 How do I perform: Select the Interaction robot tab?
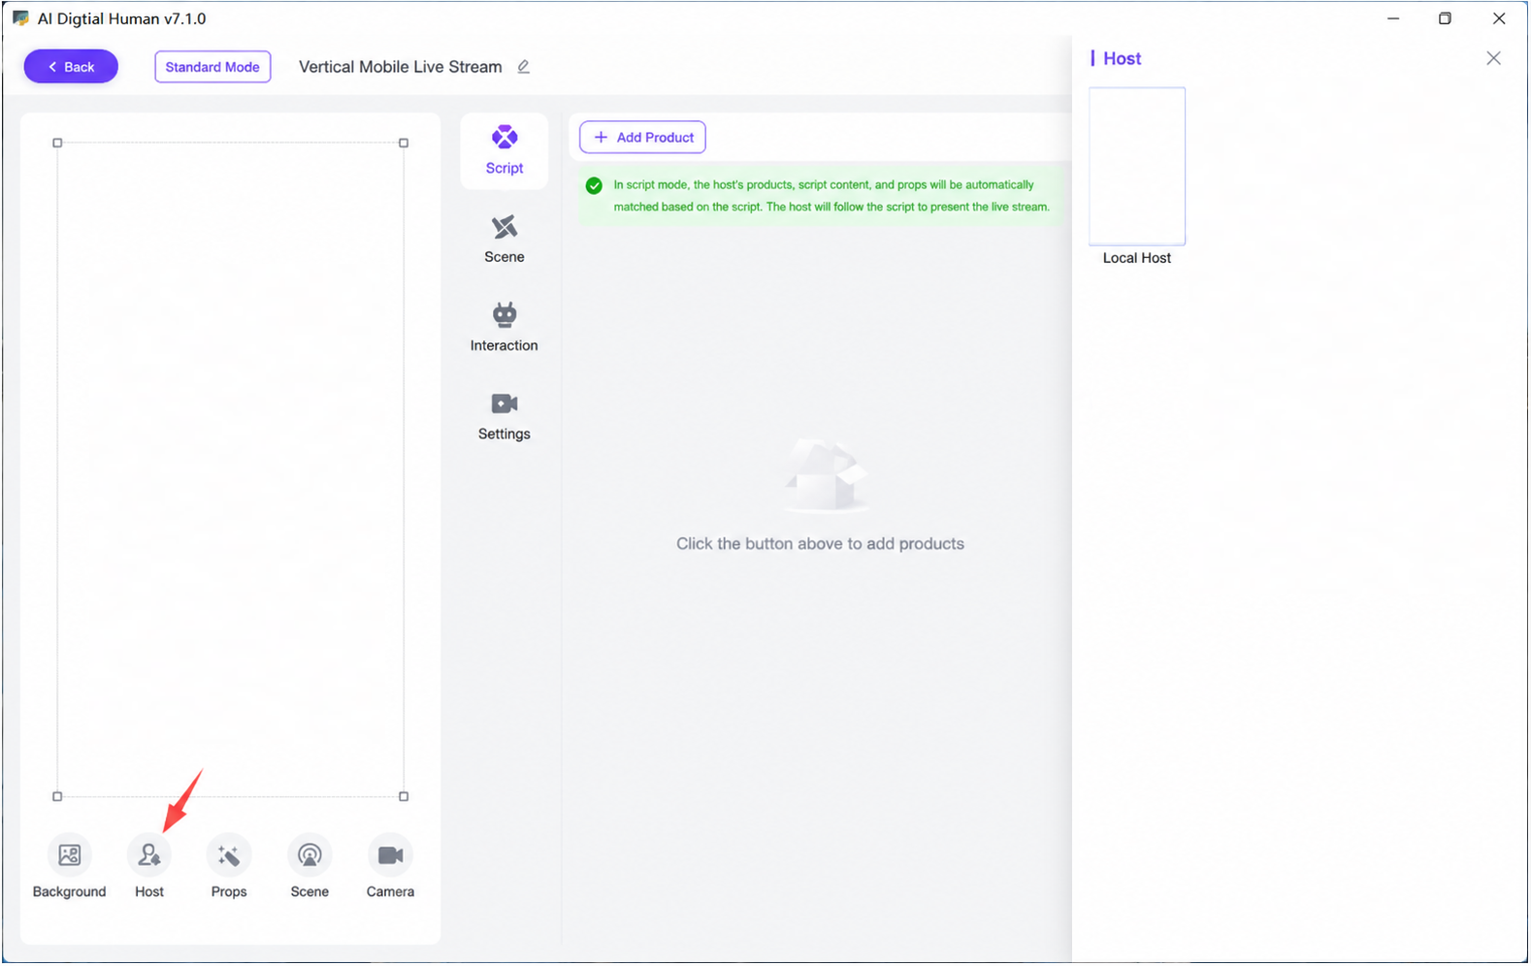pyautogui.click(x=505, y=328)
